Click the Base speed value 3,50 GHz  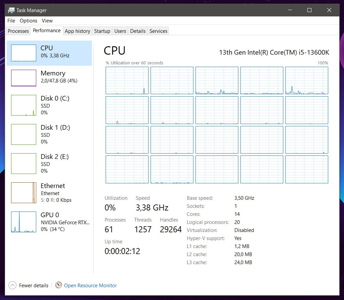point(244,198)
